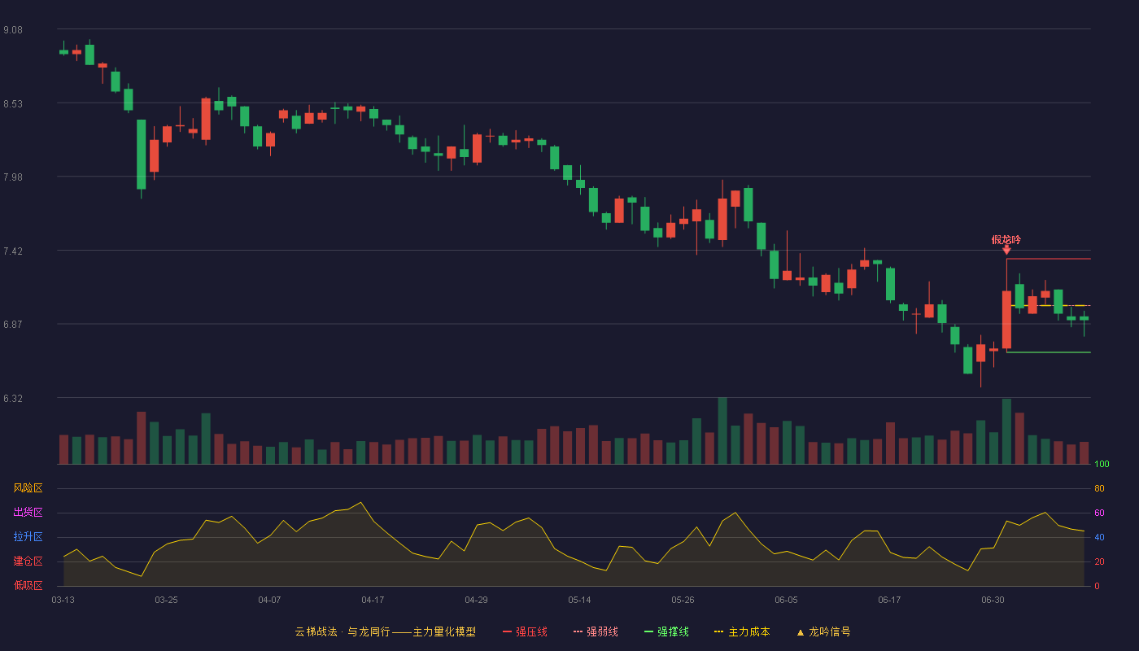Select the 出货区 zone label
This screenshot has height=651, width=1139.
pyautogui.click(x=28, y=513)
